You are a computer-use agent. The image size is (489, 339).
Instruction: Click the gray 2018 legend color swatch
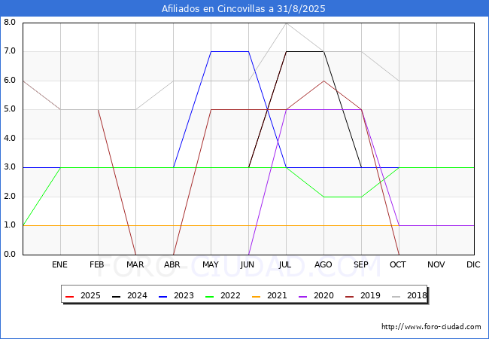click(396, 296)
